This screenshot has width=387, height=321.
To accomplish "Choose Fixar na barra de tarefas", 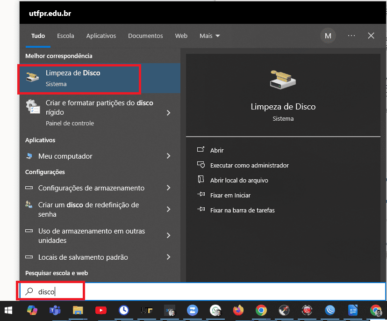I will [242, 210].
